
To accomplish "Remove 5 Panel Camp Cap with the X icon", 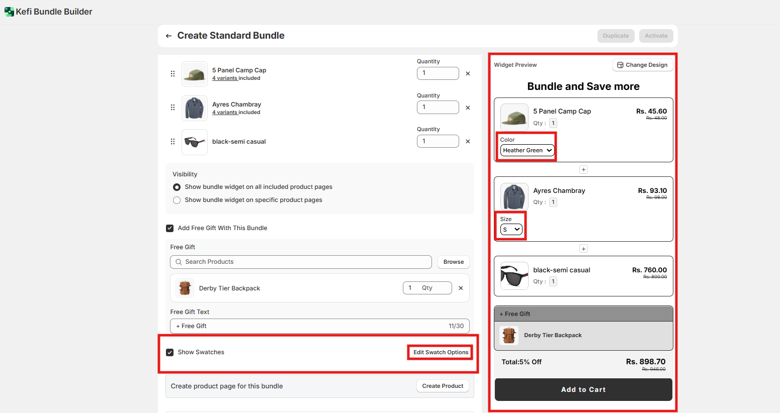I will [468, 73].
